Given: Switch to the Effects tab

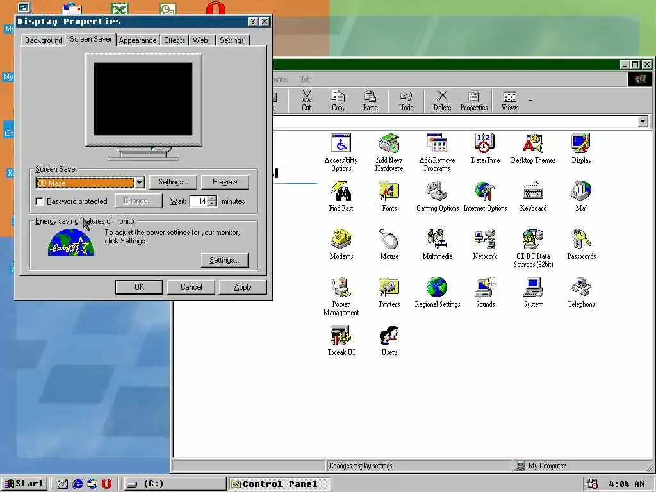Looking at the screenshot, I should coord(174,40).
